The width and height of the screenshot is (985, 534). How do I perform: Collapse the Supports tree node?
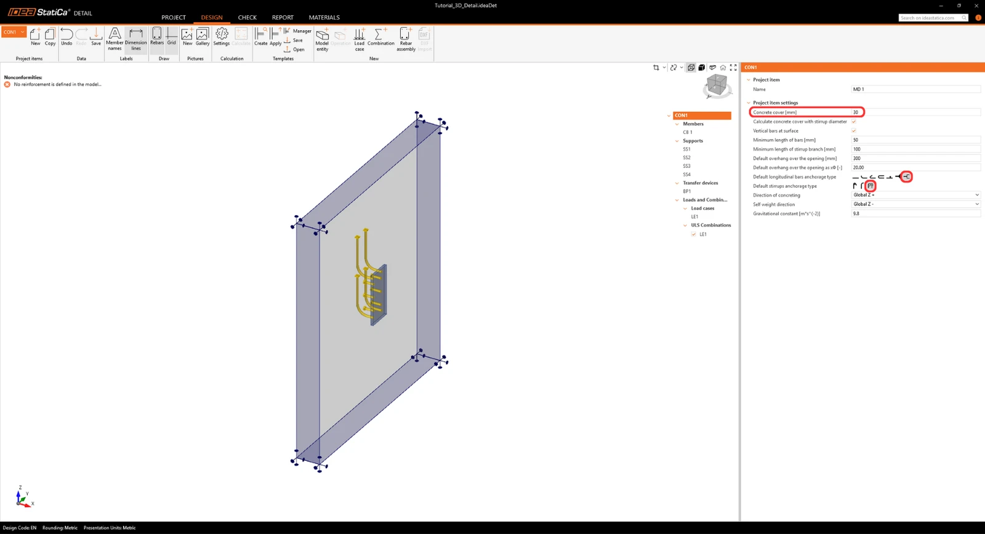coord(677,141)
